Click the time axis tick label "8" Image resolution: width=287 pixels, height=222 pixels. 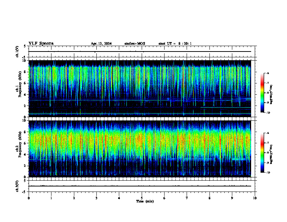[x=209, y=198]
